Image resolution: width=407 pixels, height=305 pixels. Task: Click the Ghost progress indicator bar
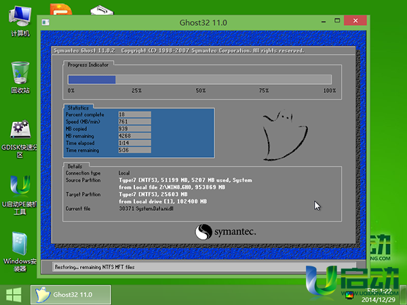[x=199, y=79]
